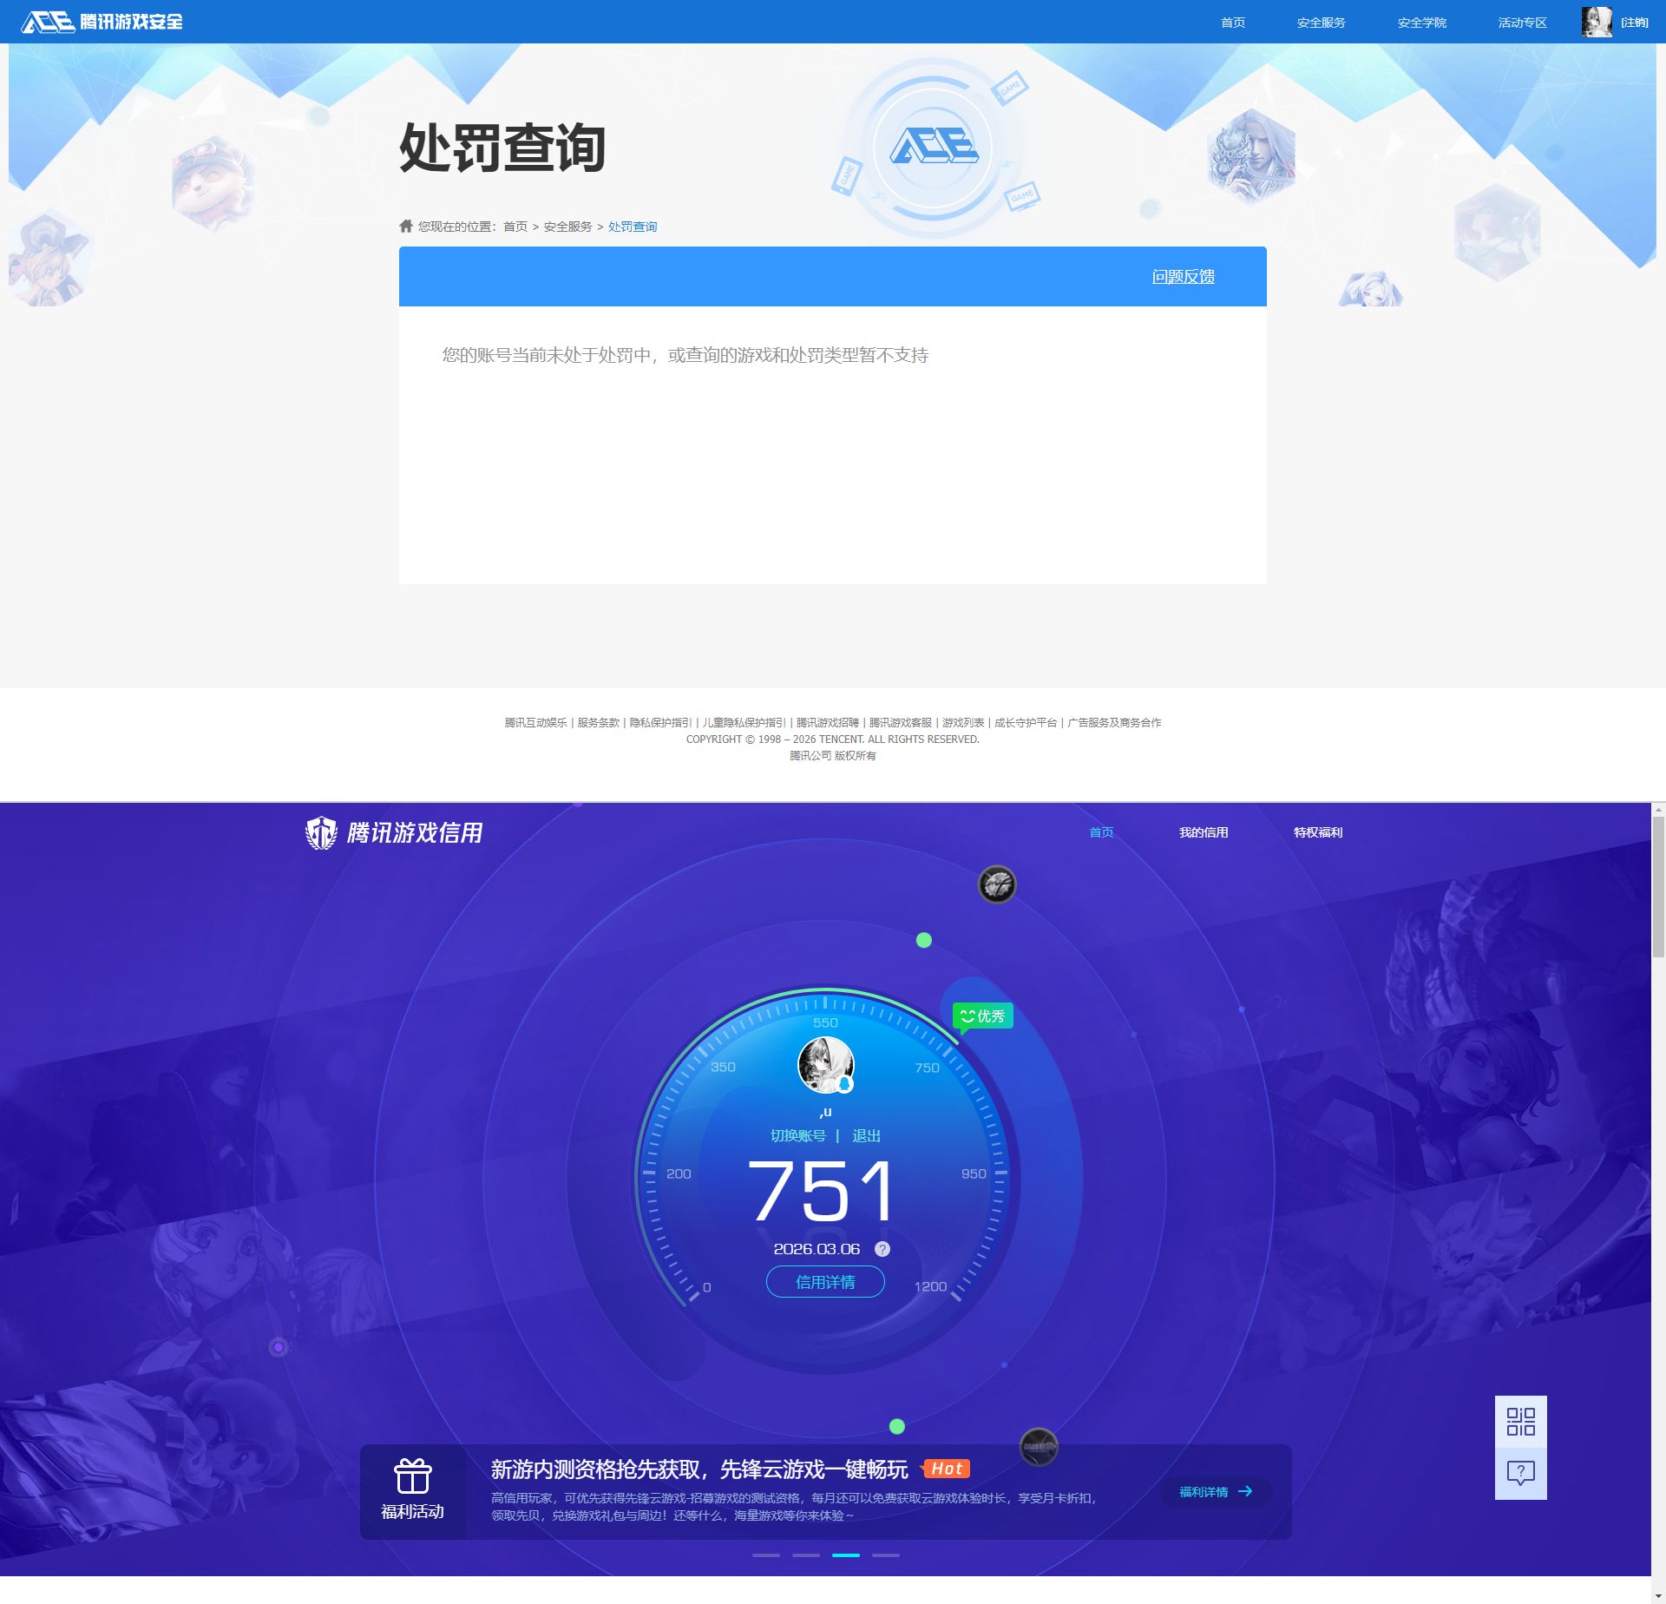The image size is (1666, 1604).
Task: Click the 福利详情 arrow link in the banner
Action: (1215, 1491)
